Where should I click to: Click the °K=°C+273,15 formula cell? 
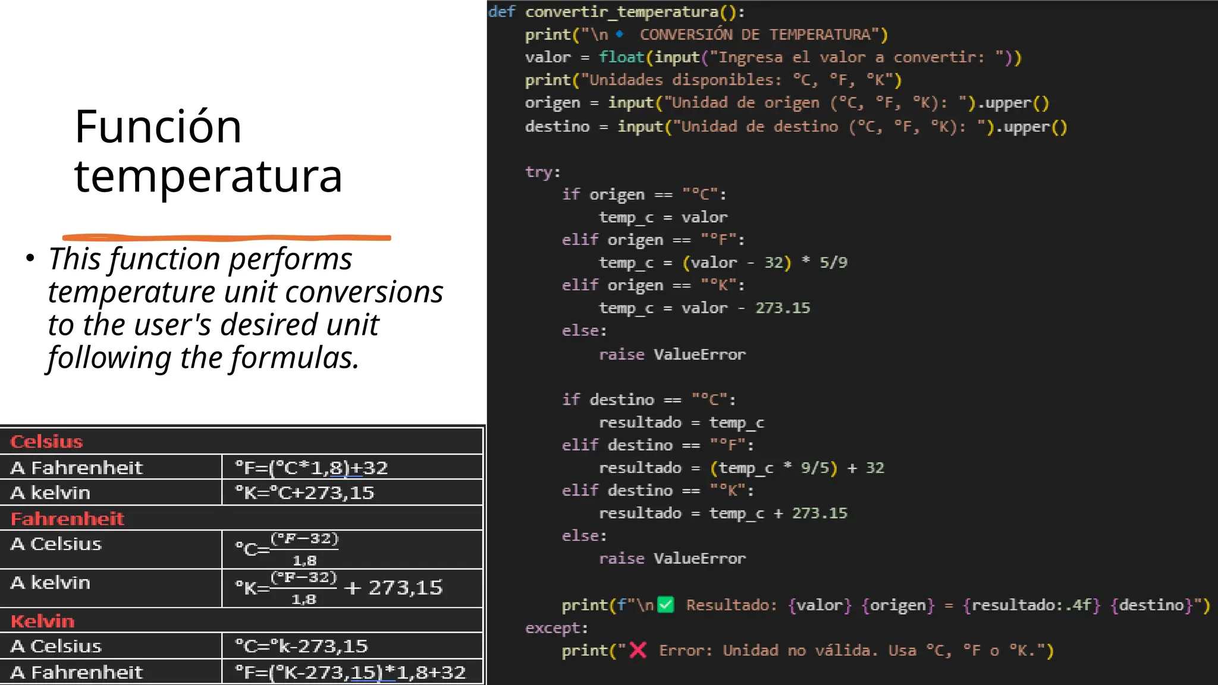[x=304, y=493]
